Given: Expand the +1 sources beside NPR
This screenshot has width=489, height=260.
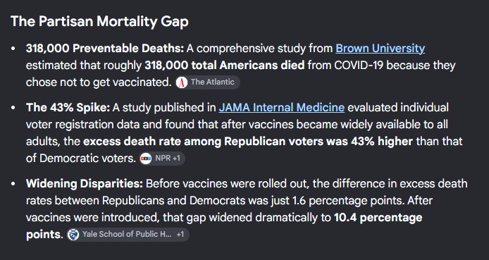Looking at the screenshot, I should point(177,159).
